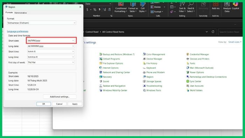Open Clear eraser menu in Excel Editing
245x138 pixels.
(x=173, y=12)
